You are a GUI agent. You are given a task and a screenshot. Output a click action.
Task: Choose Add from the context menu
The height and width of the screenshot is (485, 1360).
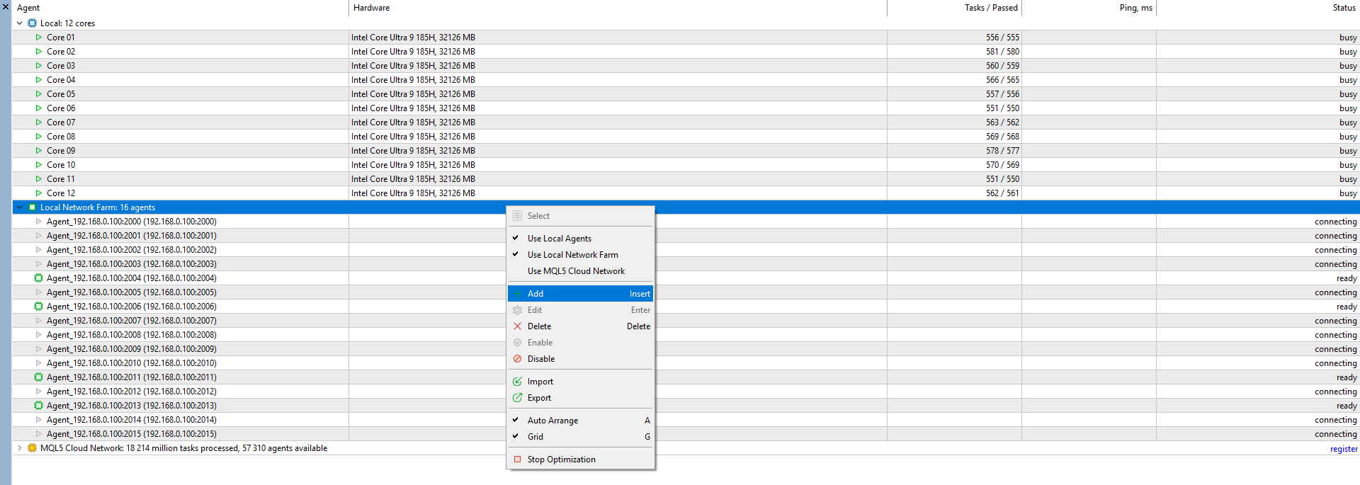point(581,294)
